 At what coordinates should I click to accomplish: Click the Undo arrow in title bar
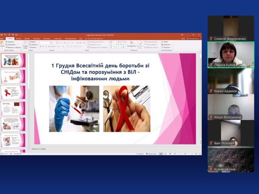point(5,35)
